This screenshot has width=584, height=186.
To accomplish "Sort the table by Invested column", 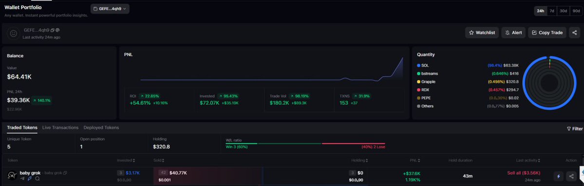I will click(126, 160).
